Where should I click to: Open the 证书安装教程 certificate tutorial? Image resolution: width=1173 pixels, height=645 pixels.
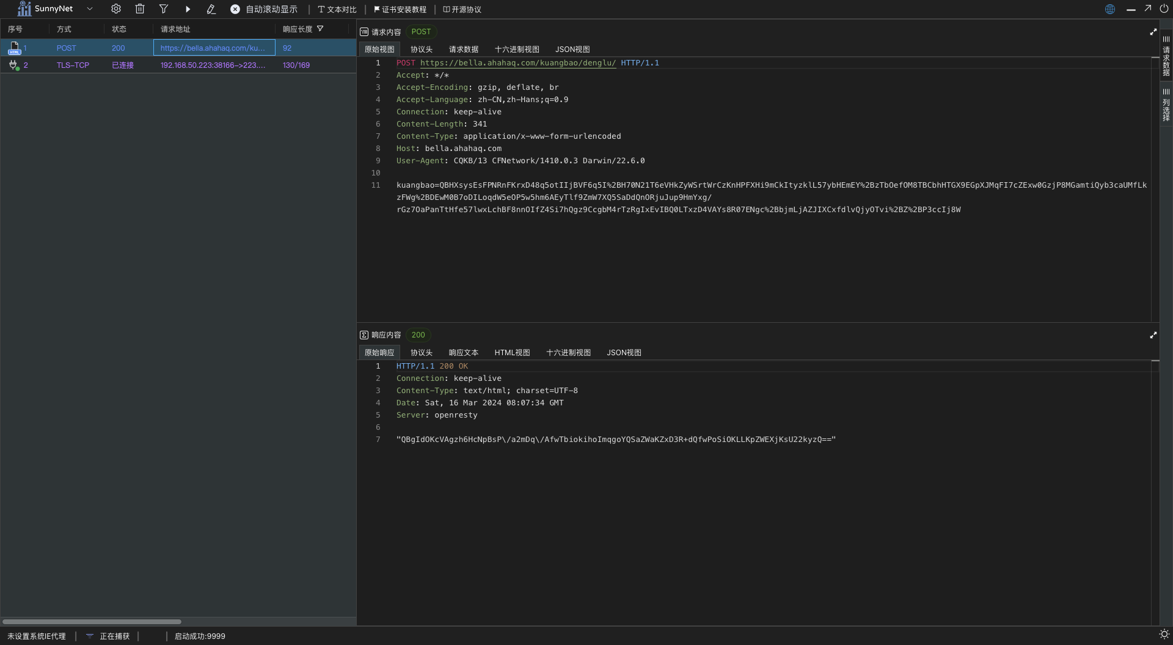click(400, 9)
